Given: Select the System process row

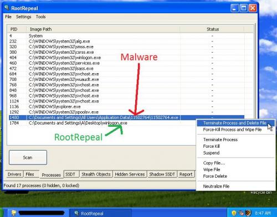Looking at the screenshot, I should coord(127,36).
